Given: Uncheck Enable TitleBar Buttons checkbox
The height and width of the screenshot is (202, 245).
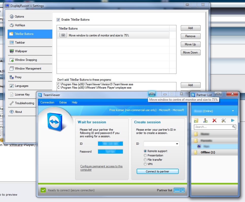Looking at the screenshot, I should (x=58, y=20).
